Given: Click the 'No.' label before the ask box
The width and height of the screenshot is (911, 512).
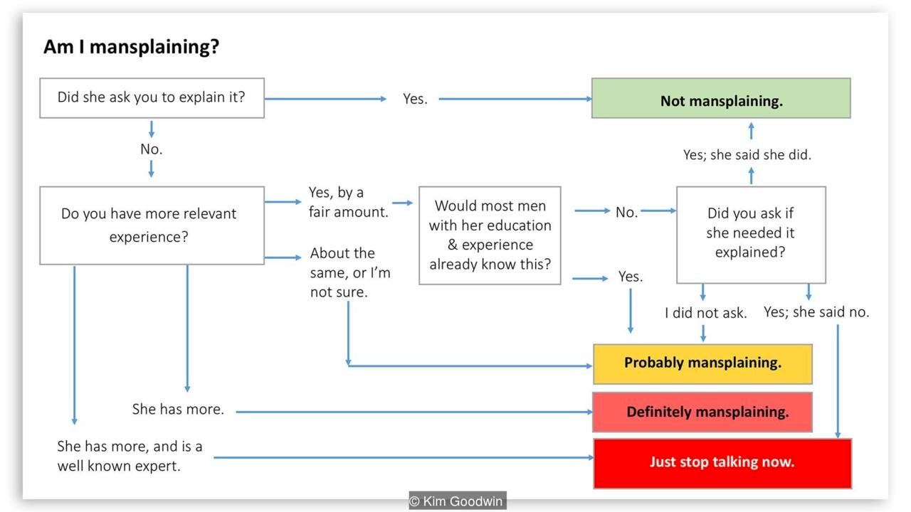Looking at the screenshot, I should click(x=626, y=212).
